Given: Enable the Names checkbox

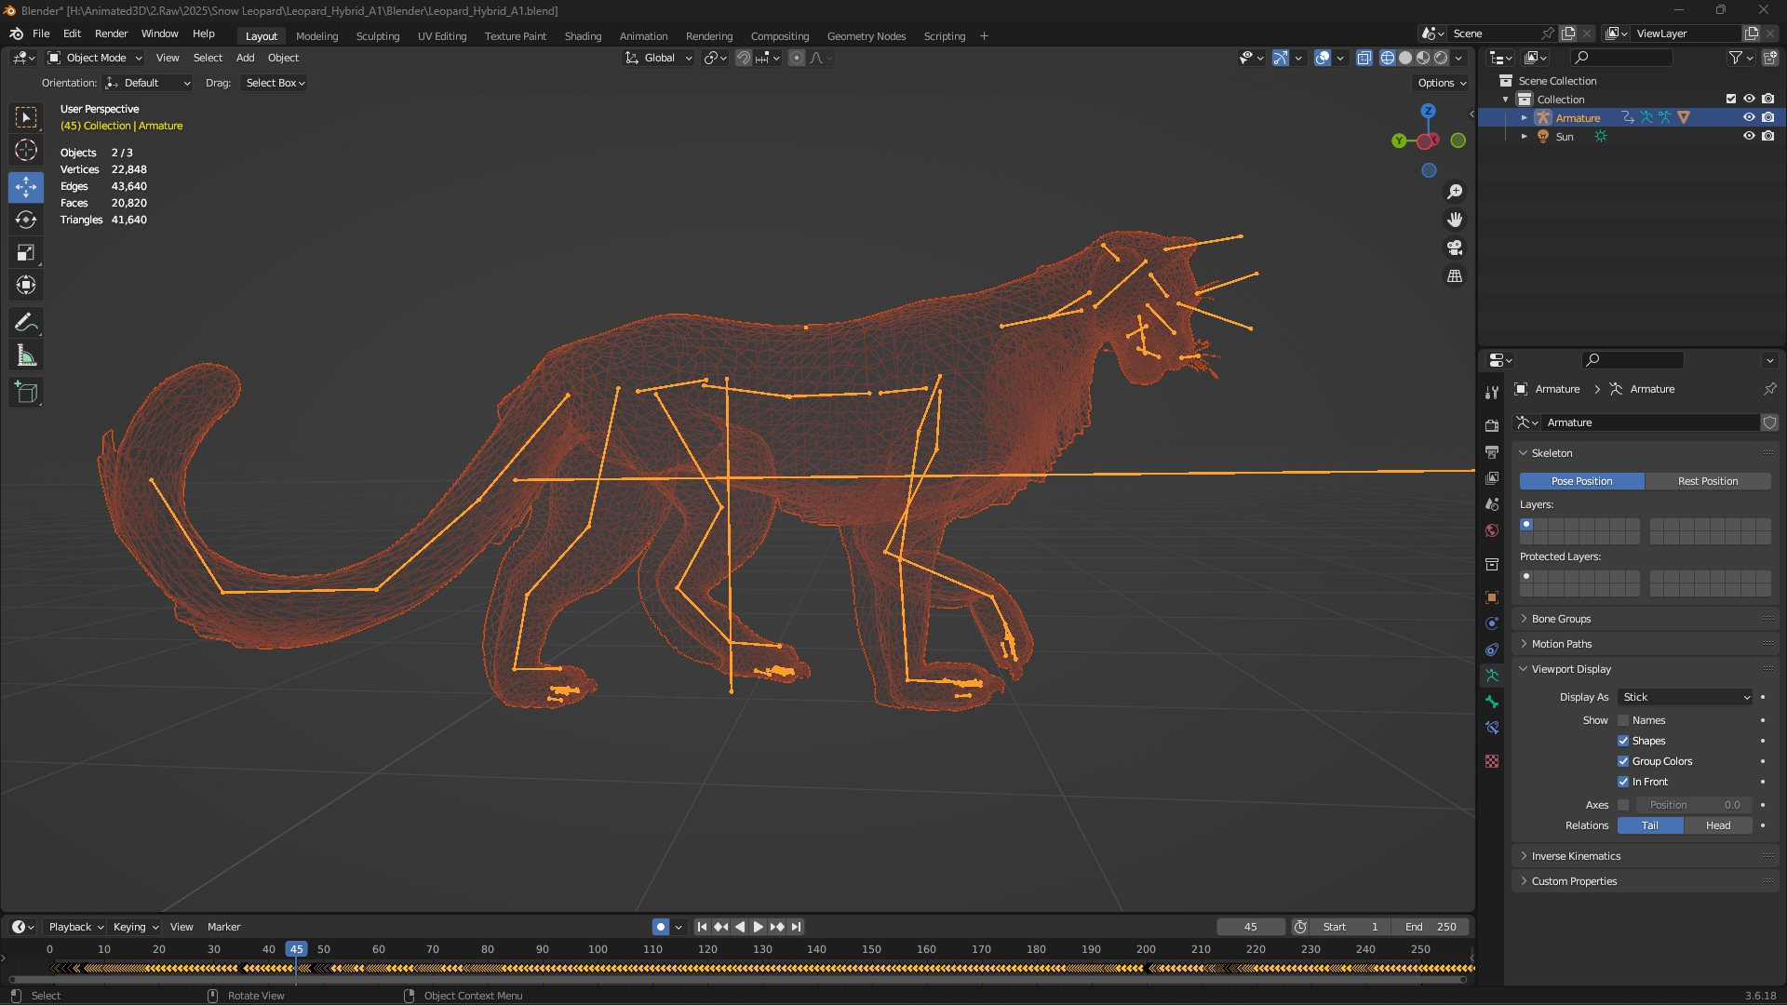Looking at the screenshot, I should 1623,720.
